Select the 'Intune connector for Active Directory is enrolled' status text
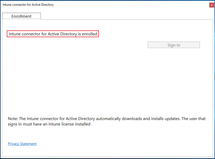The width and height of the screenshot is (215, 159). click(53, 34)
